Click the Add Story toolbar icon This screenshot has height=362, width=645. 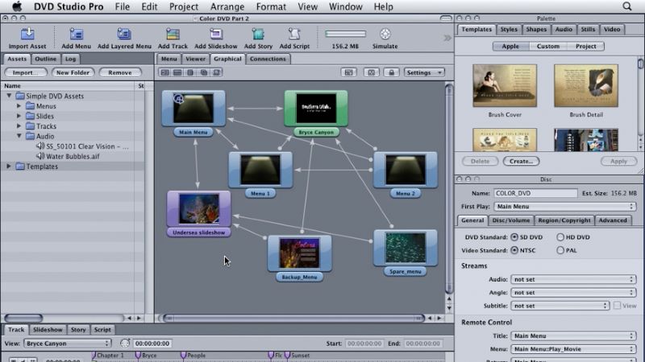258,34
